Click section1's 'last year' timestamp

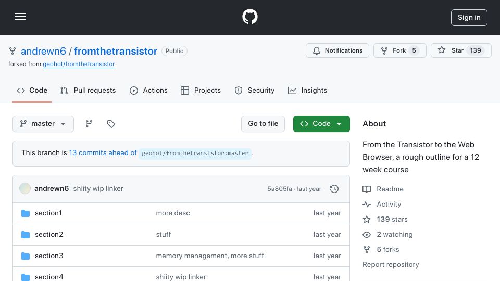click(x=327, y=213)
